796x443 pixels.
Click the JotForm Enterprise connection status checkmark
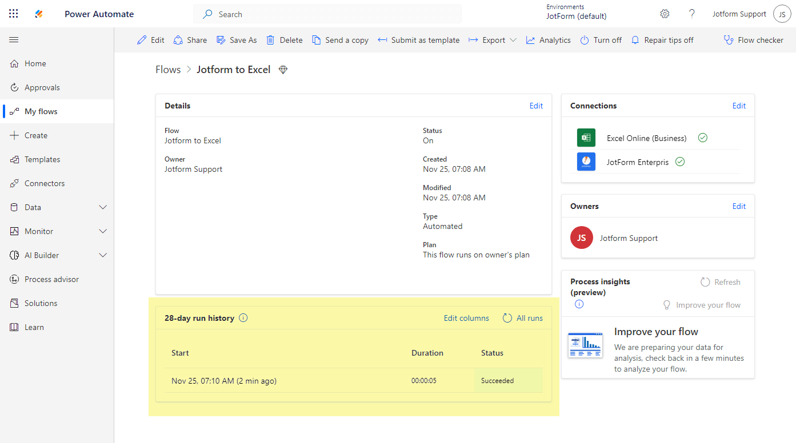point(680,162)
